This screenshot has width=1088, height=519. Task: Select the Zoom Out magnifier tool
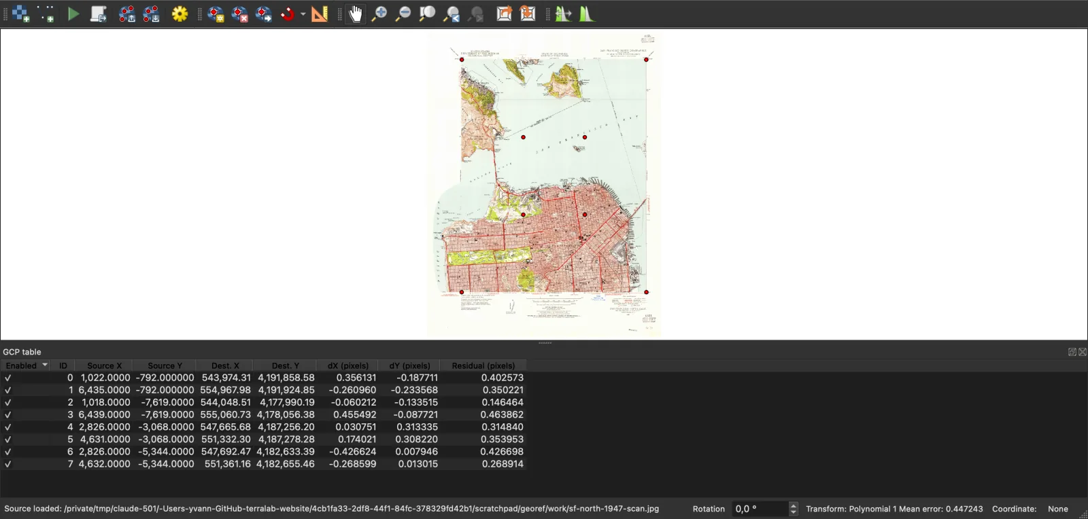[x=403, y=14]
